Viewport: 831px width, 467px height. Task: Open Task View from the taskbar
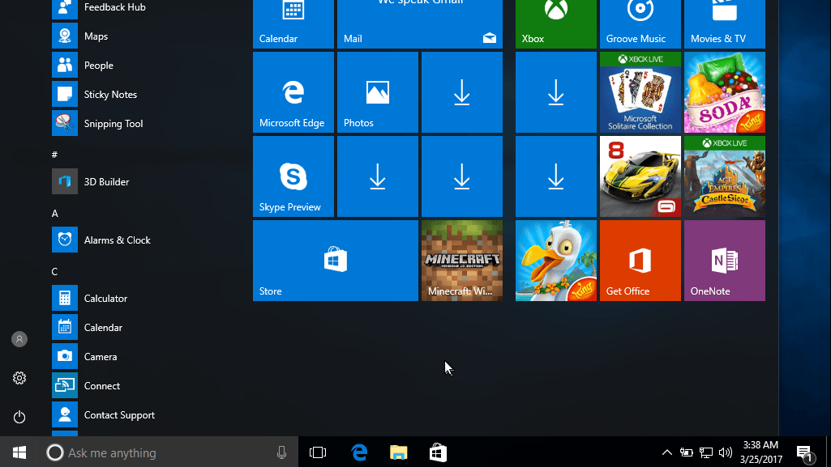[x=318, y=452]
